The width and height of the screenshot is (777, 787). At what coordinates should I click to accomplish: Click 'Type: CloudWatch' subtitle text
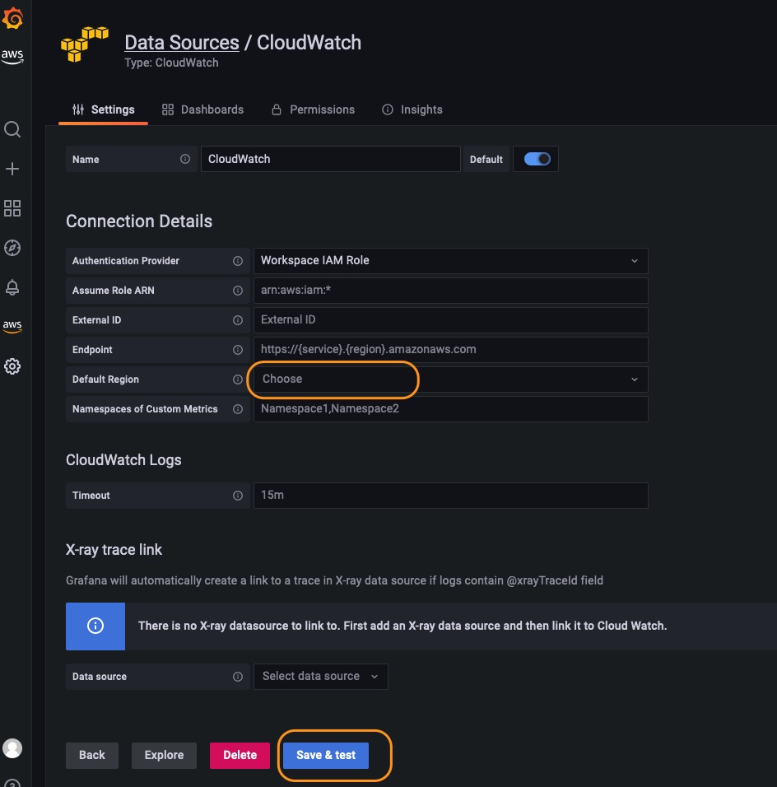pos(172,63)
